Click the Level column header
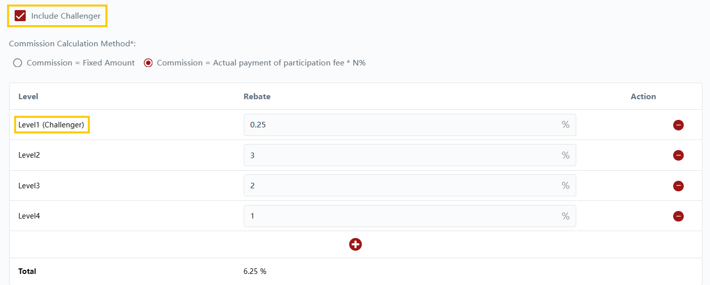This screenshot has height=285, width=710. coord(28,97)
